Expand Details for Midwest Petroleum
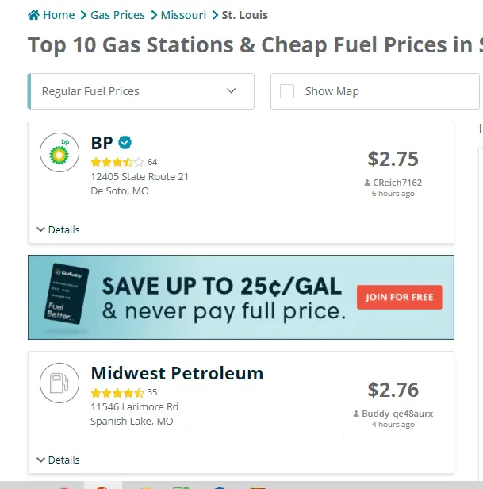Screen dimensions: 483x489 pos(58,460)
